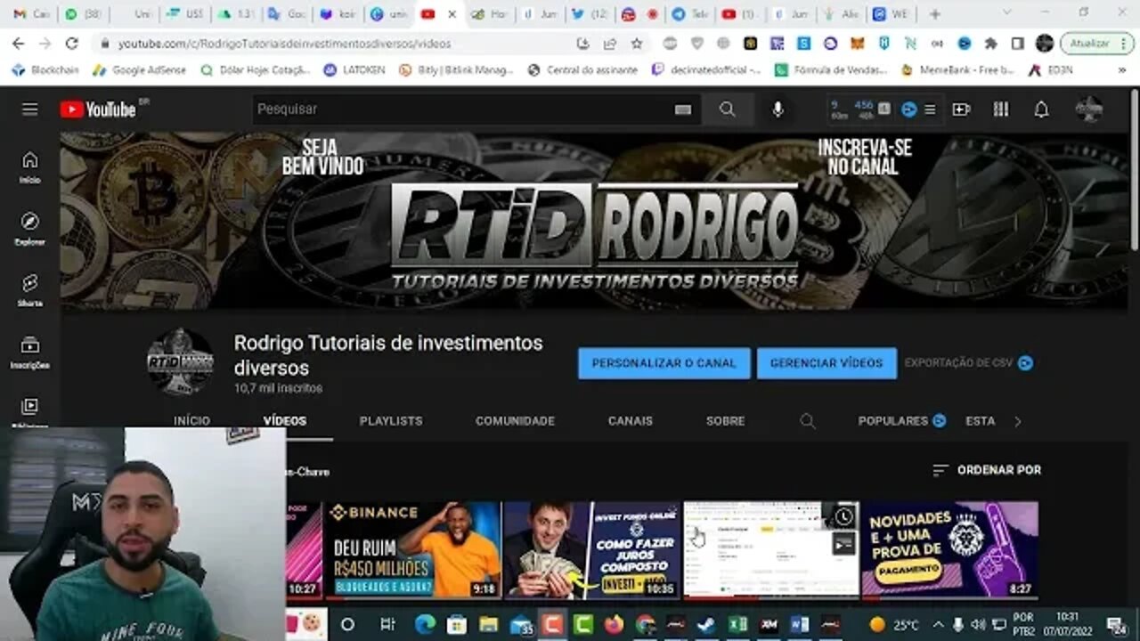
Task: Open the CANAIS tab
Action: coord(631,421)
